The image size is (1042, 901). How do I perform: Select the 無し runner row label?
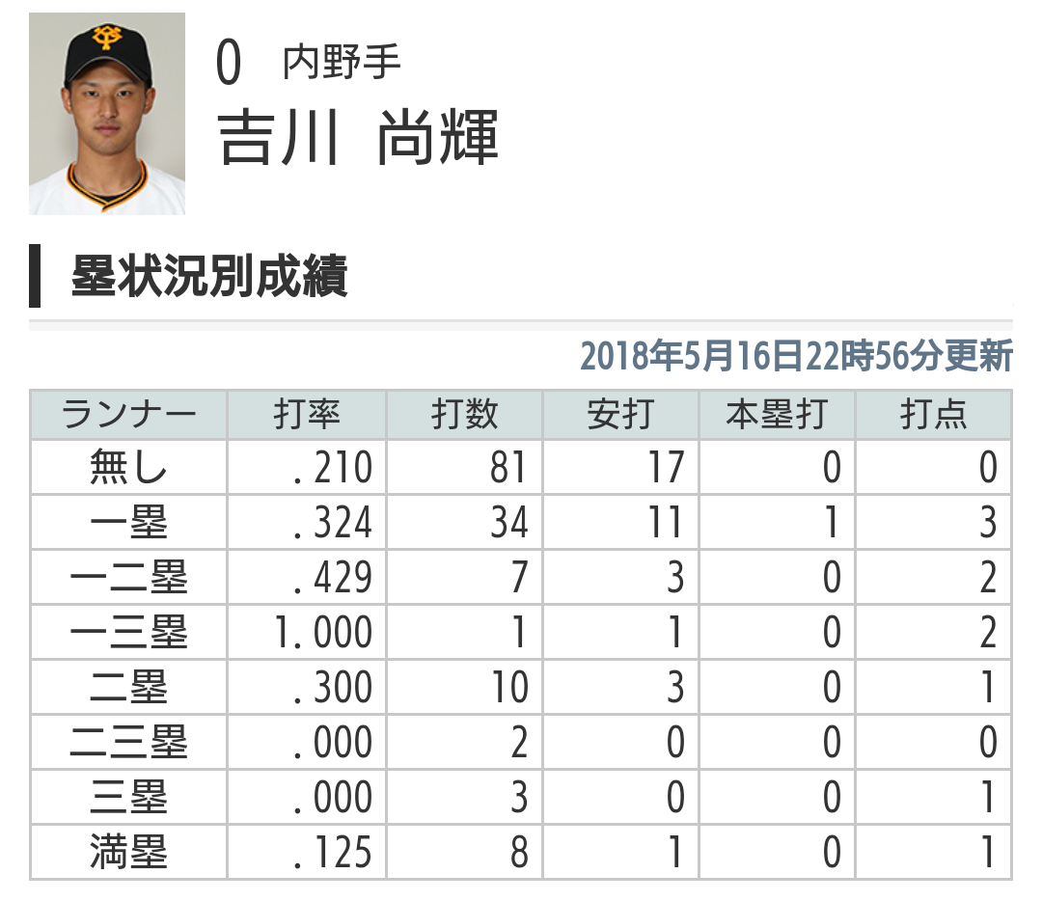tap(128, 469)
